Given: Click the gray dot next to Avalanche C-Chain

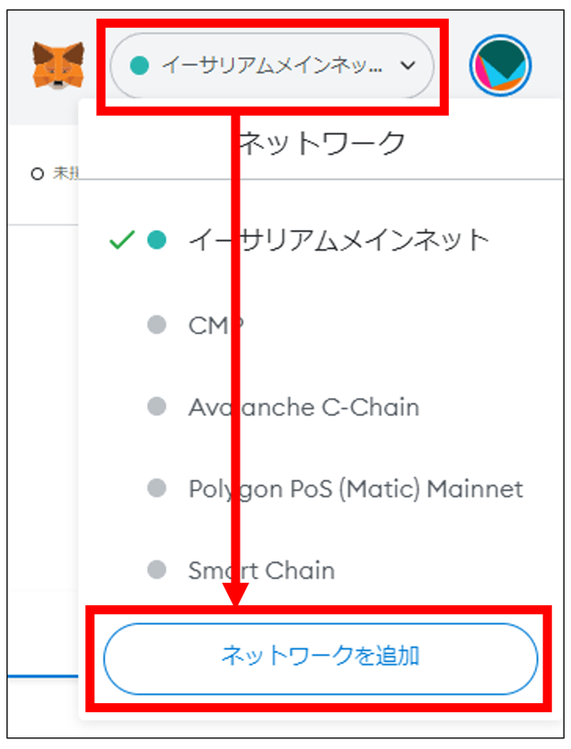Looking at the screenshot, I should [158, 407].
